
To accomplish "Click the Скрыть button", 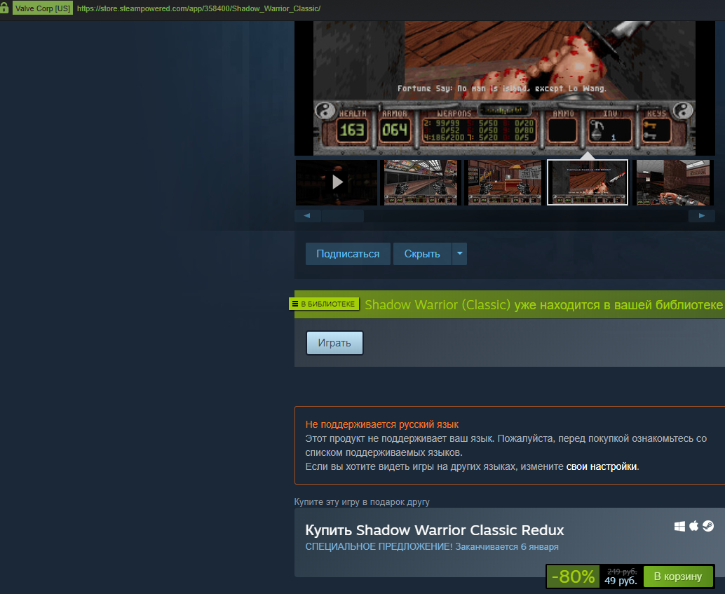I will [x=422, y=254].
